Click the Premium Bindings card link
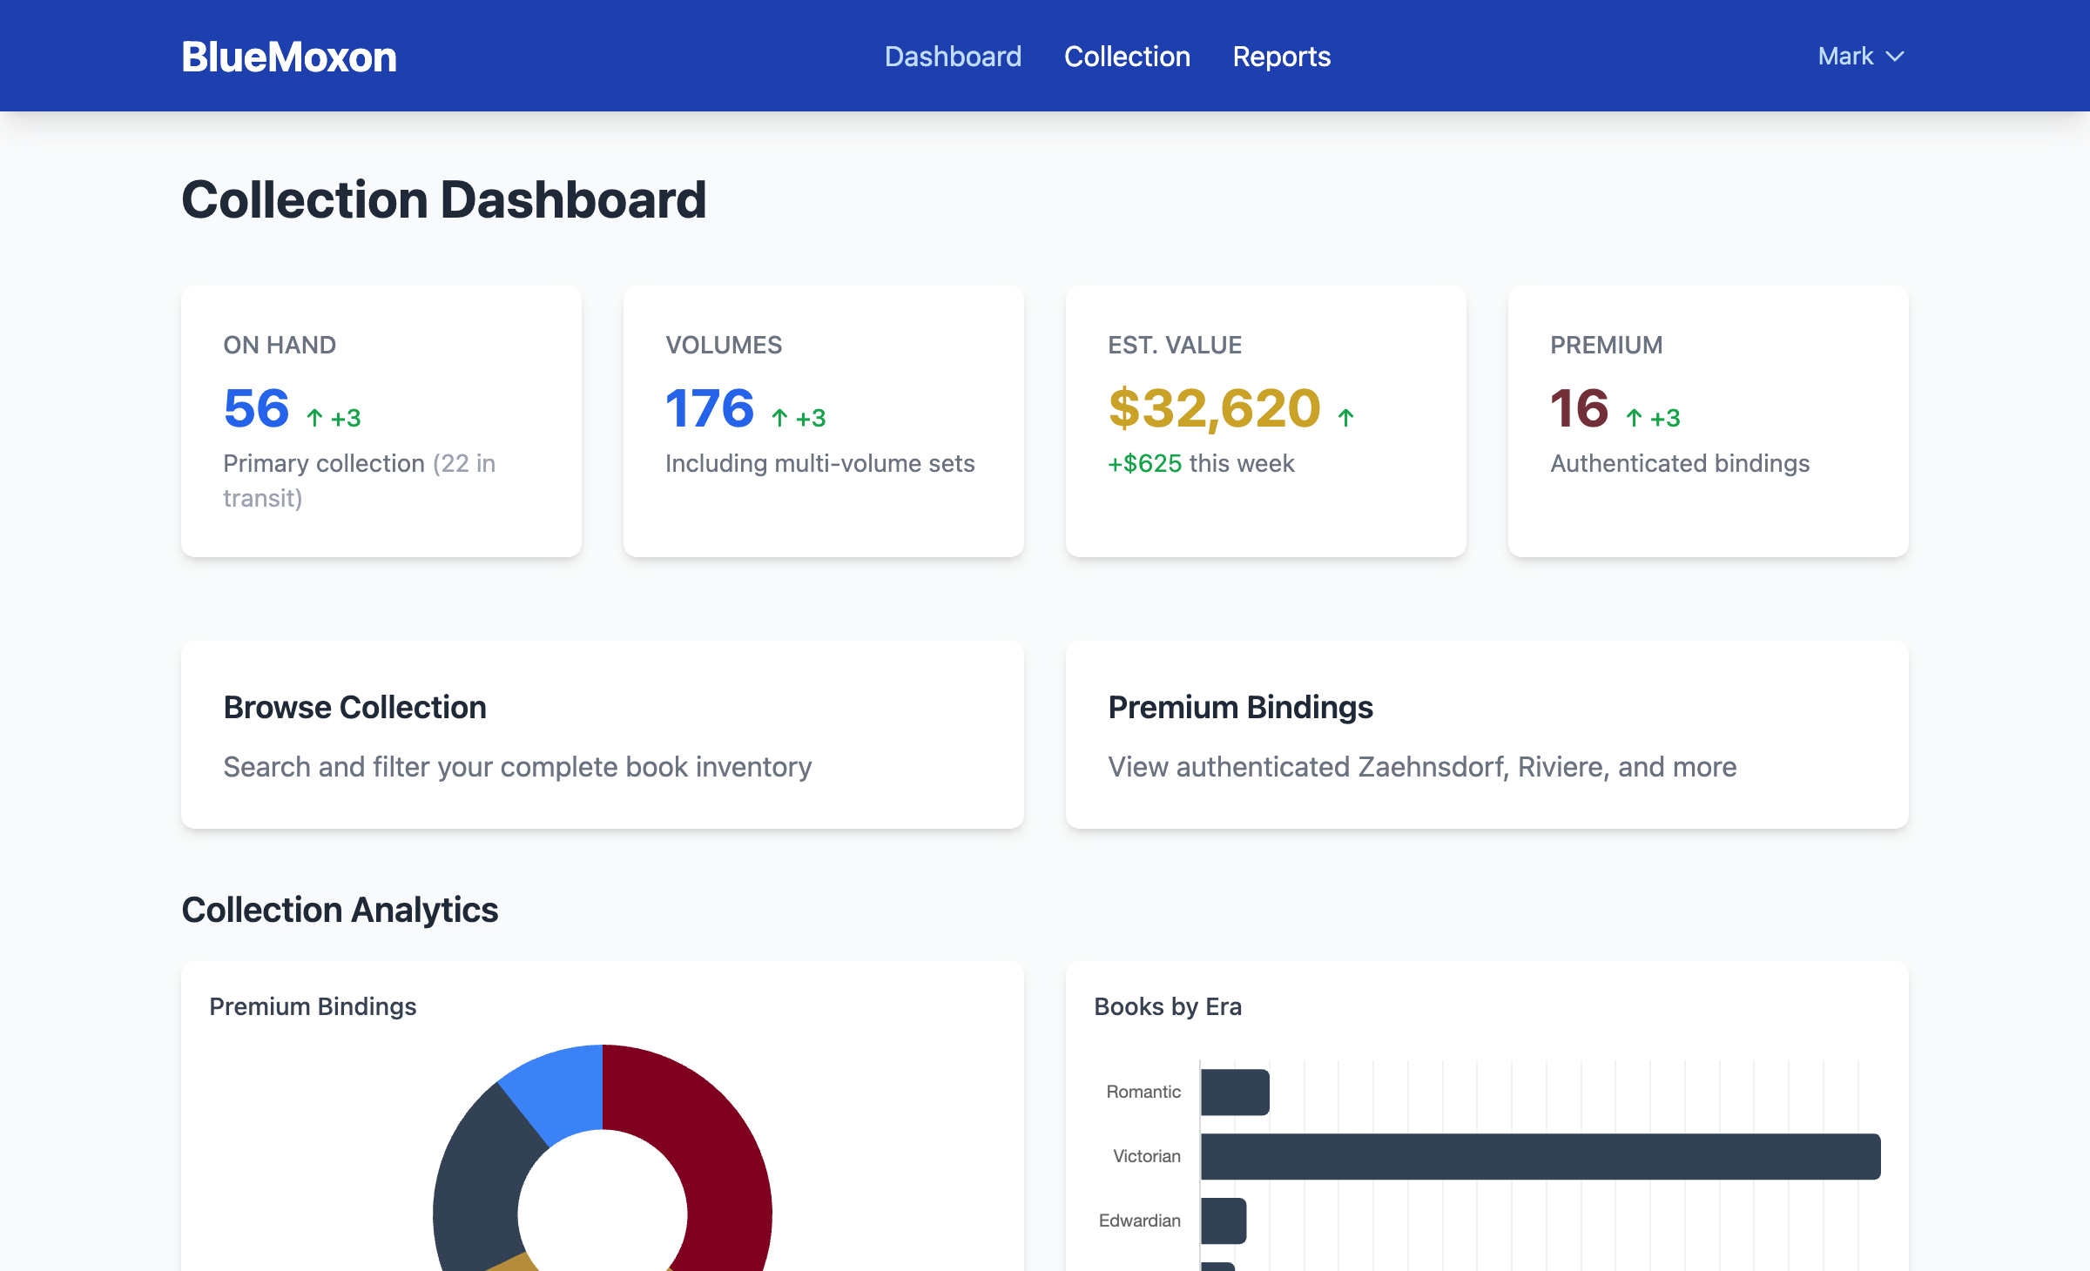 [x=1487, y=735]
